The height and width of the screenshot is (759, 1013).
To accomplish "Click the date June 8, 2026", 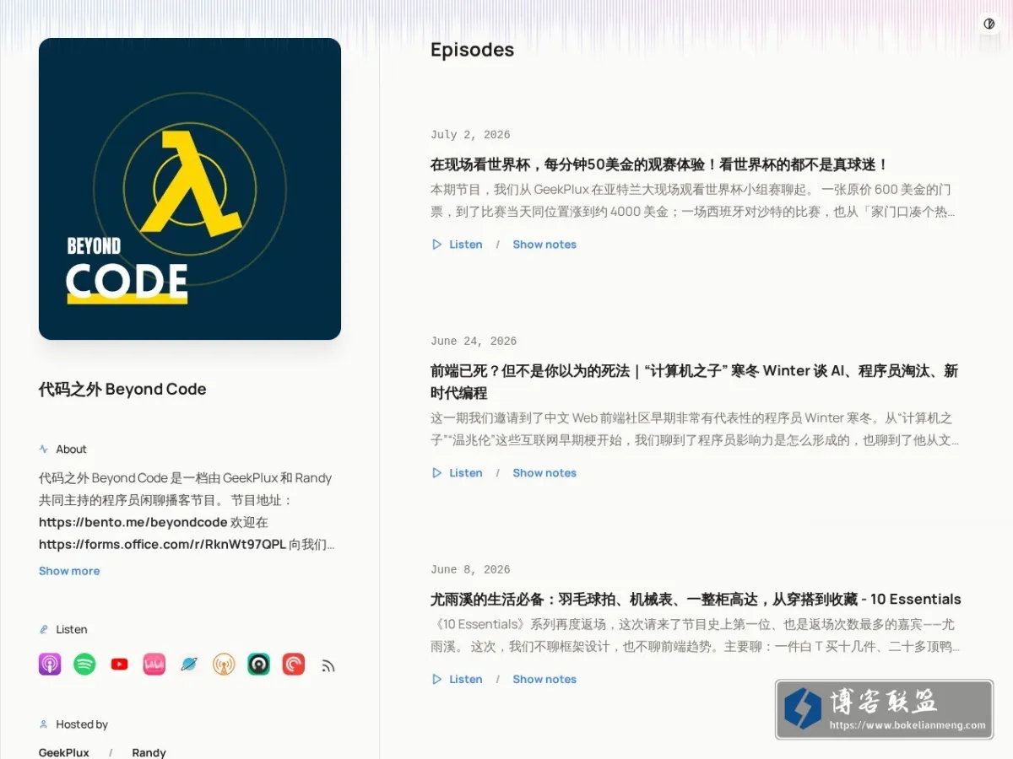I will pos(470,570).
